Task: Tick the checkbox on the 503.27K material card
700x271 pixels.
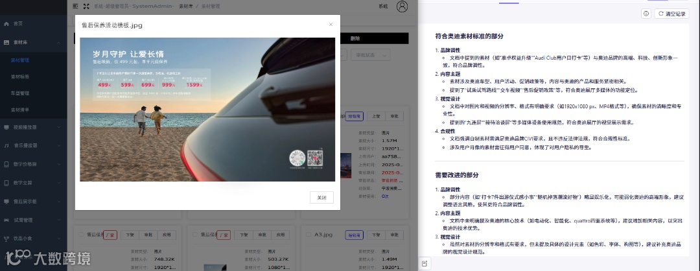Action: coord(194,234)
